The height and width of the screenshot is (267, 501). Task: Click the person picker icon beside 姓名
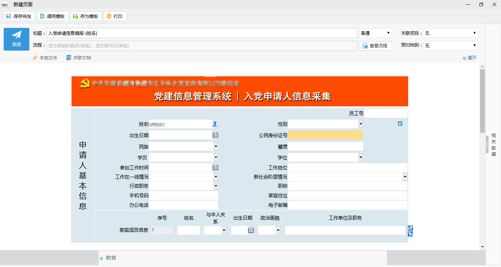215,124
